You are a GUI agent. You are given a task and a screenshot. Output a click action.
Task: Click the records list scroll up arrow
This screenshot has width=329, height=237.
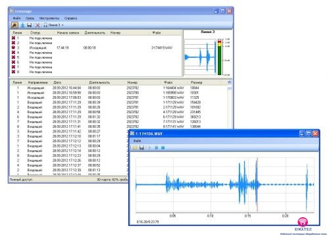(x=229, y=82)
